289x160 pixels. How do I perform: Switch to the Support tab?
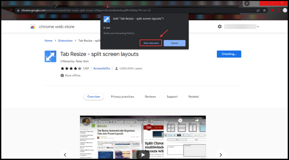pyautogui.click(x=172, y=97)
